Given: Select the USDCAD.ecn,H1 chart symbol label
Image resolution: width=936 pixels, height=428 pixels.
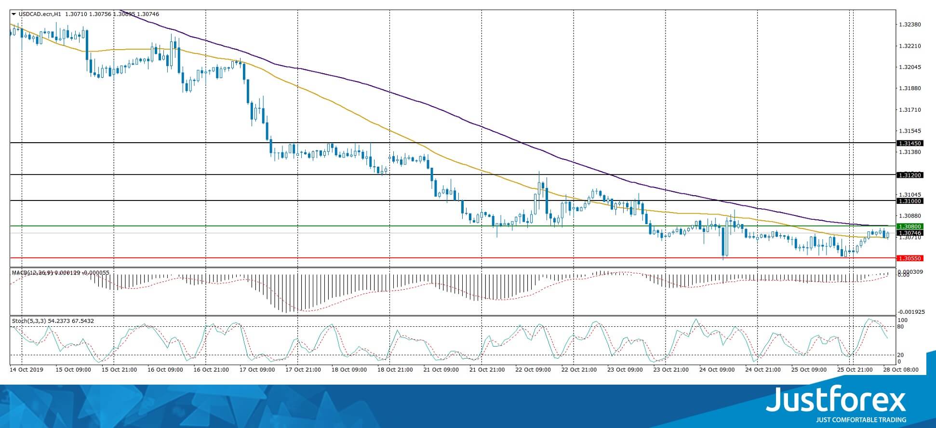Looking at the screenshot, I should [x=40, y=14].
